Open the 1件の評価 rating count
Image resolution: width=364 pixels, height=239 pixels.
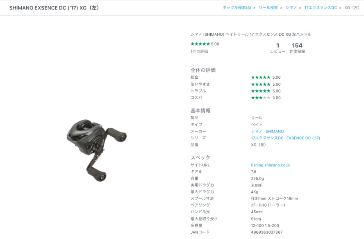click(199, 52)
